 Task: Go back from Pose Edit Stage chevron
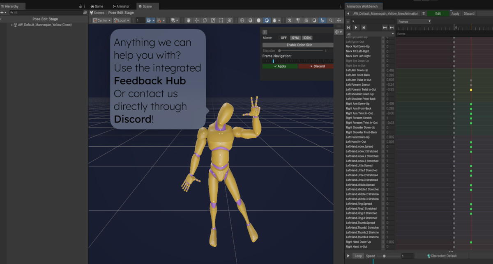2,19
